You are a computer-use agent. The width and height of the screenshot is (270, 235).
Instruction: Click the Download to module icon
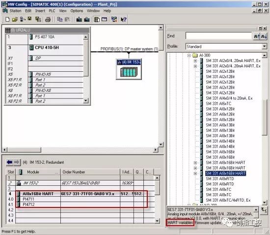click(79, 19)
